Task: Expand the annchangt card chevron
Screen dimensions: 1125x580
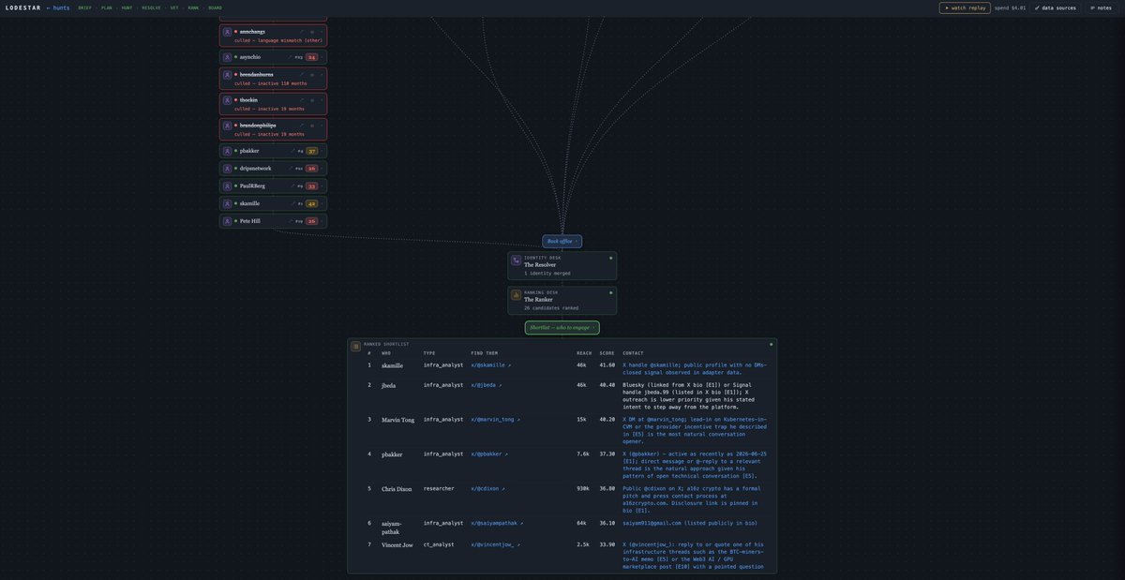Action: coord(322,32)
